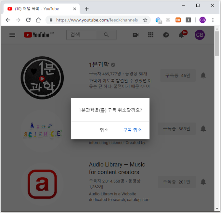221x213 pixels.
Task: Click the 구독중 46만 subscribed button
Action: click(x=178, y=76)
